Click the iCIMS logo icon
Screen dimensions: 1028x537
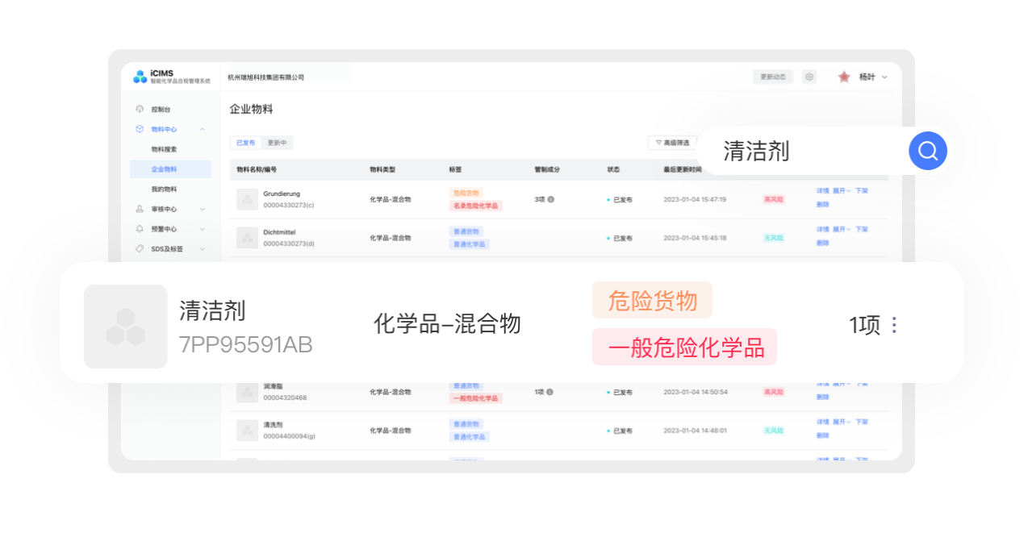click(x=140, y=77)
